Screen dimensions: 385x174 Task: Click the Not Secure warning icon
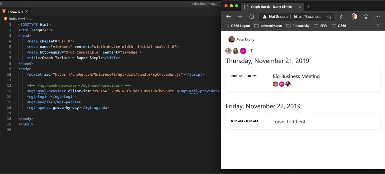(265, 17)
